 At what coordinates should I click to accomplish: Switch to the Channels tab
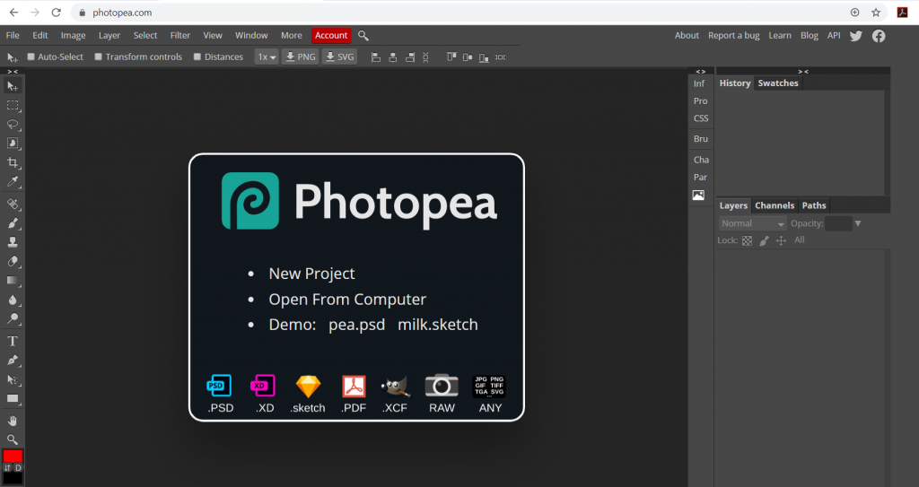(775, 205)
